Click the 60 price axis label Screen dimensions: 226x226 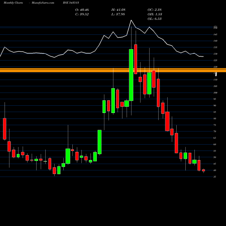[x=215, y=144]
